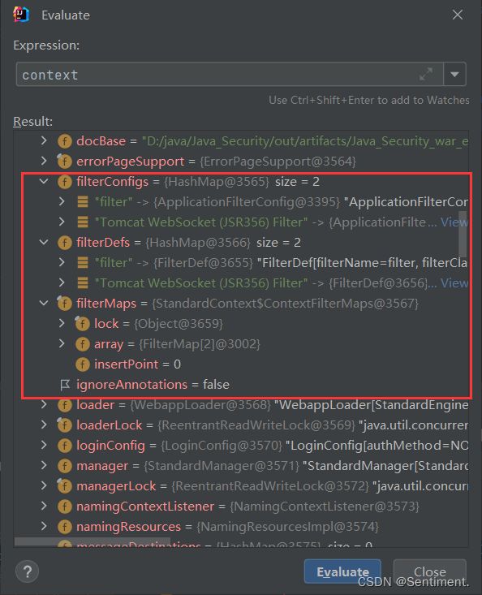Click the lock field icon
The height and width of the screenshot is (595, 482).
click(82, 324)
